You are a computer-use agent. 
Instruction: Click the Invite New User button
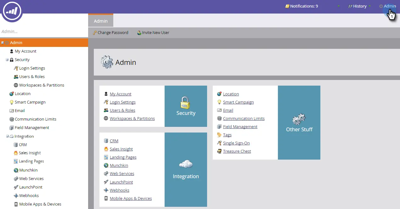(153, 32)
